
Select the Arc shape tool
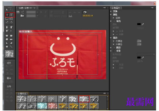pos(11,43)
